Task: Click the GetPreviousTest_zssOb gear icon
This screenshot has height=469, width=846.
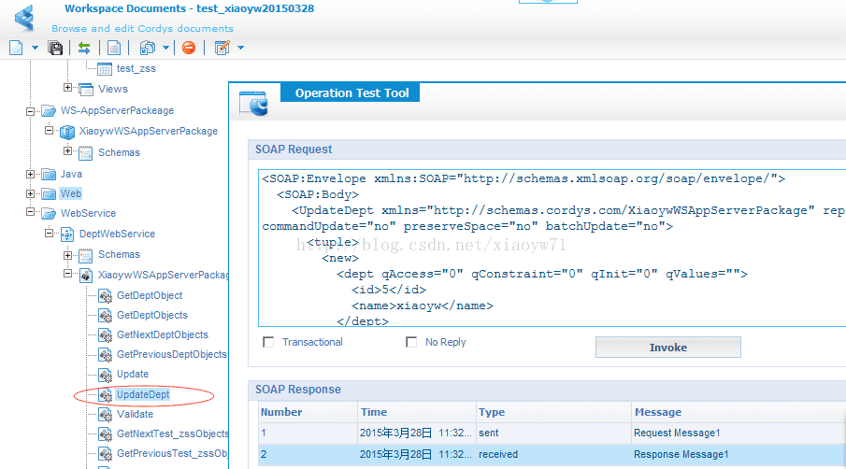Action: pyautogui.click(x=106, y=454)
